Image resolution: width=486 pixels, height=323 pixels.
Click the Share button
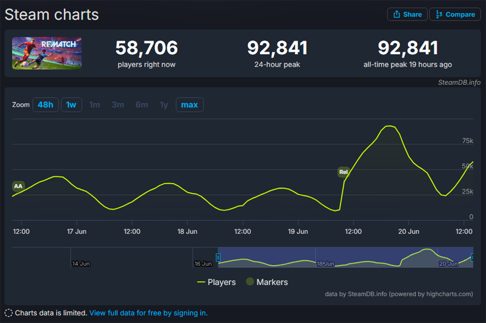[407, 14]
